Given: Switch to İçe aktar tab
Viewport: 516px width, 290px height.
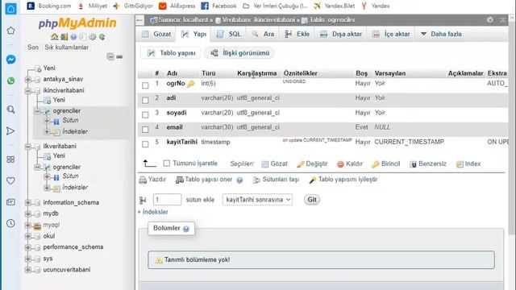Looking at the screenshot, I should pyautogui.click(x=391, y=34).
